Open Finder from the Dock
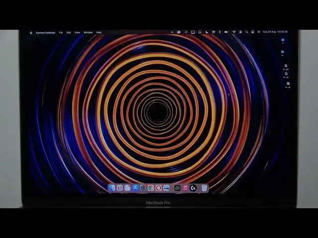The image size is (318, 238). pyautogui.click(x=112, y=188)
